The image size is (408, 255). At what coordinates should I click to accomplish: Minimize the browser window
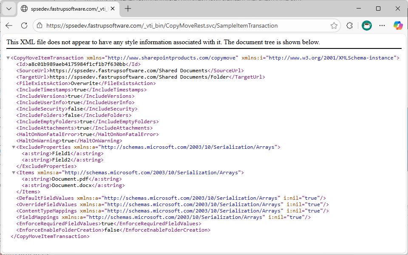click(x=359, y=8)
